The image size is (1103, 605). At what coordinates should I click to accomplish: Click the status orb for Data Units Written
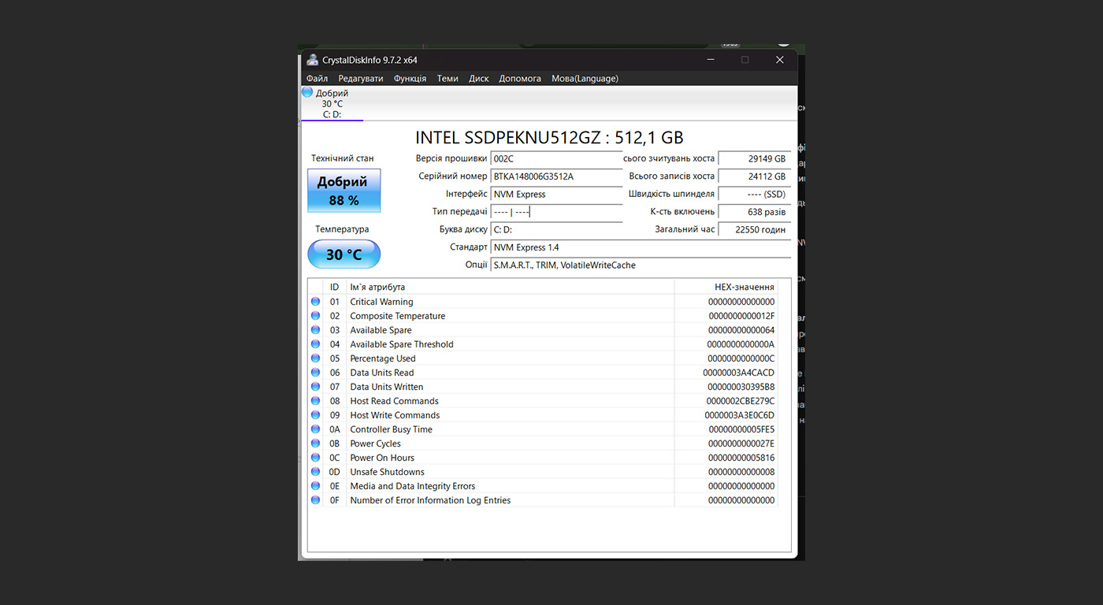coord(315,387)
